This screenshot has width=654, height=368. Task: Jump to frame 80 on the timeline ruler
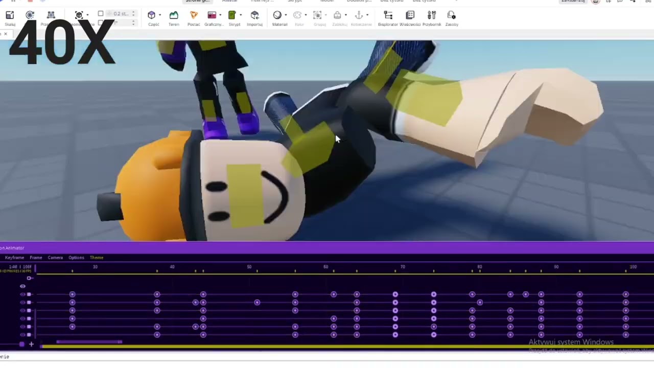click(479, 267)
